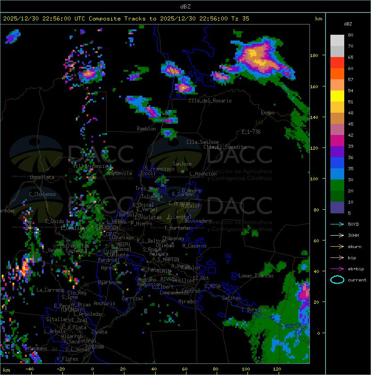Click the '180' tick on right km axis
Image resolution: width=371 pixels, height=375 pixels.
click(314, 56)
